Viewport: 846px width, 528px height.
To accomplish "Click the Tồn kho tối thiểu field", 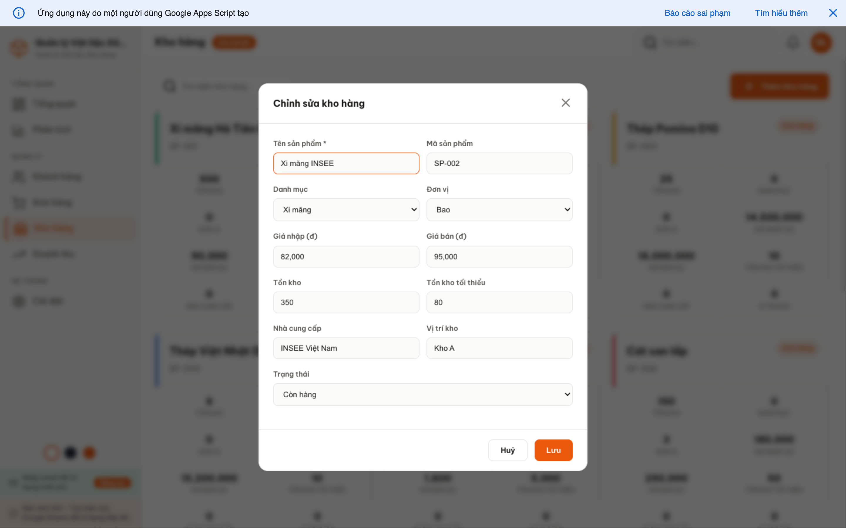I will point(499,302).
